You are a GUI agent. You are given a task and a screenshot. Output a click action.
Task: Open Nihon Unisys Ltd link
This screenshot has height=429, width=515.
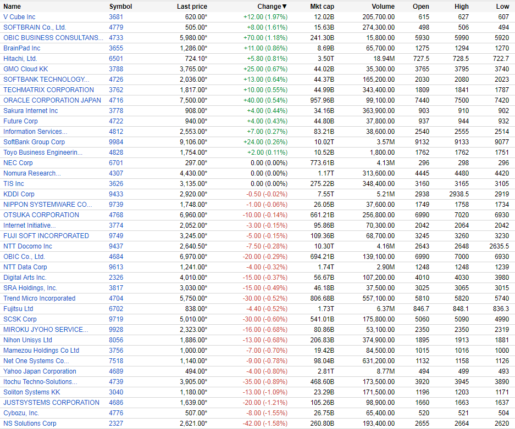pos(27,340)
